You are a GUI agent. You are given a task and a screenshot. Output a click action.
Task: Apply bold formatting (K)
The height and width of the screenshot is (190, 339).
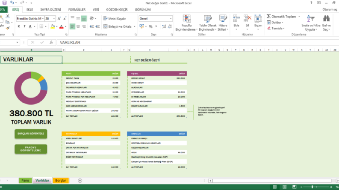[x=19, y=26]
